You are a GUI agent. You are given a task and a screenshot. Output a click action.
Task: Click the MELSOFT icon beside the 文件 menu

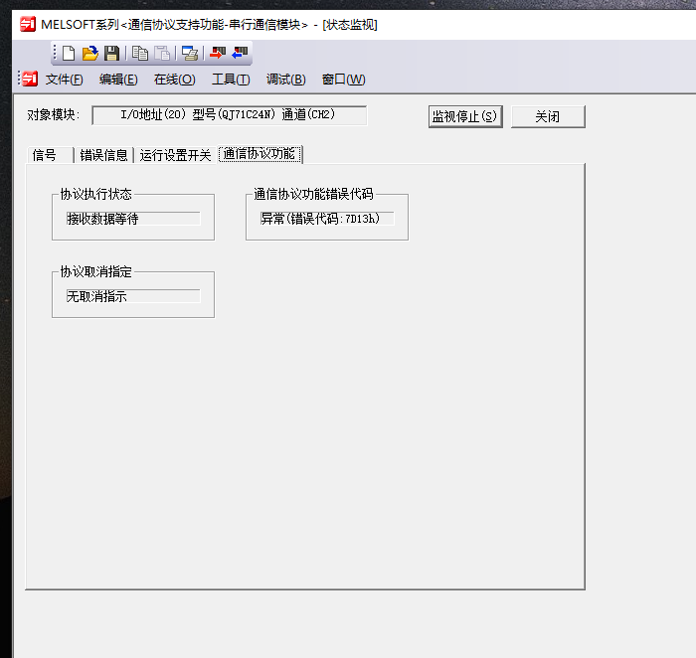(x=30, y=80)
